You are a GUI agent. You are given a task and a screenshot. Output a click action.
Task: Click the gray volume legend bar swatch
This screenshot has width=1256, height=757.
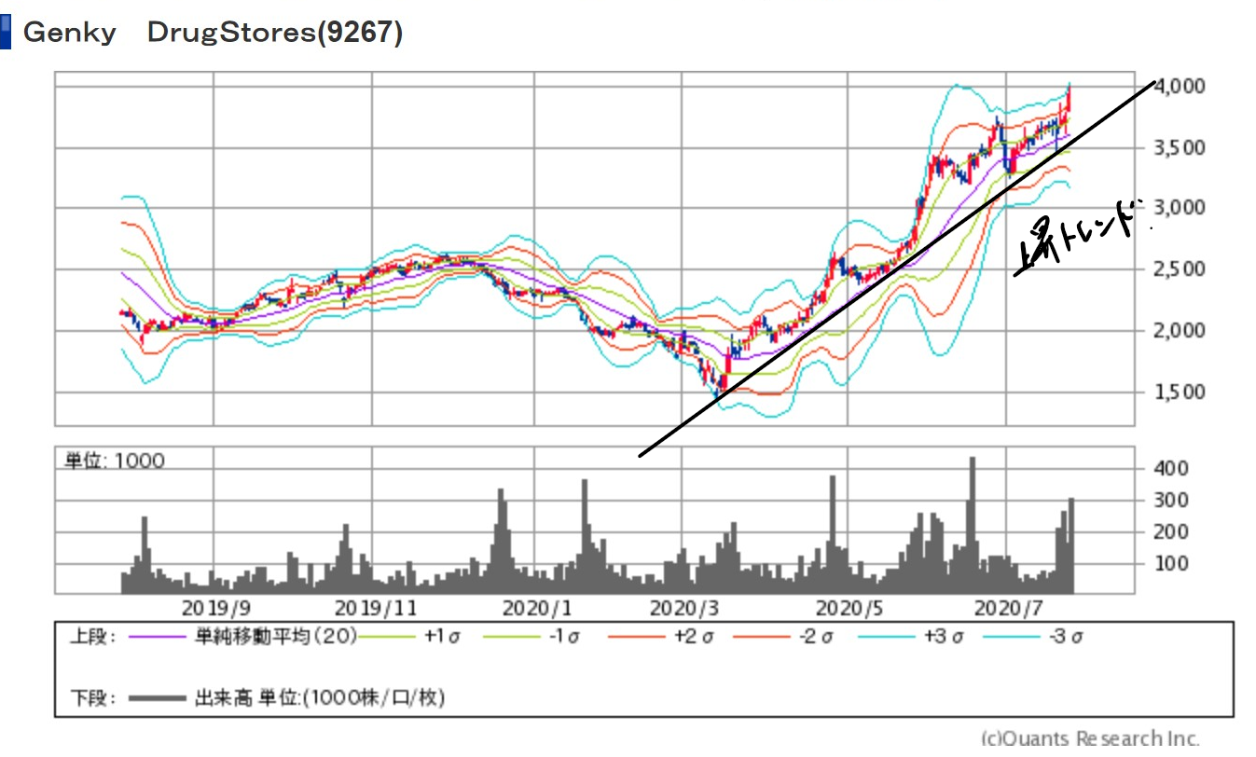click(x=157, y=697)
